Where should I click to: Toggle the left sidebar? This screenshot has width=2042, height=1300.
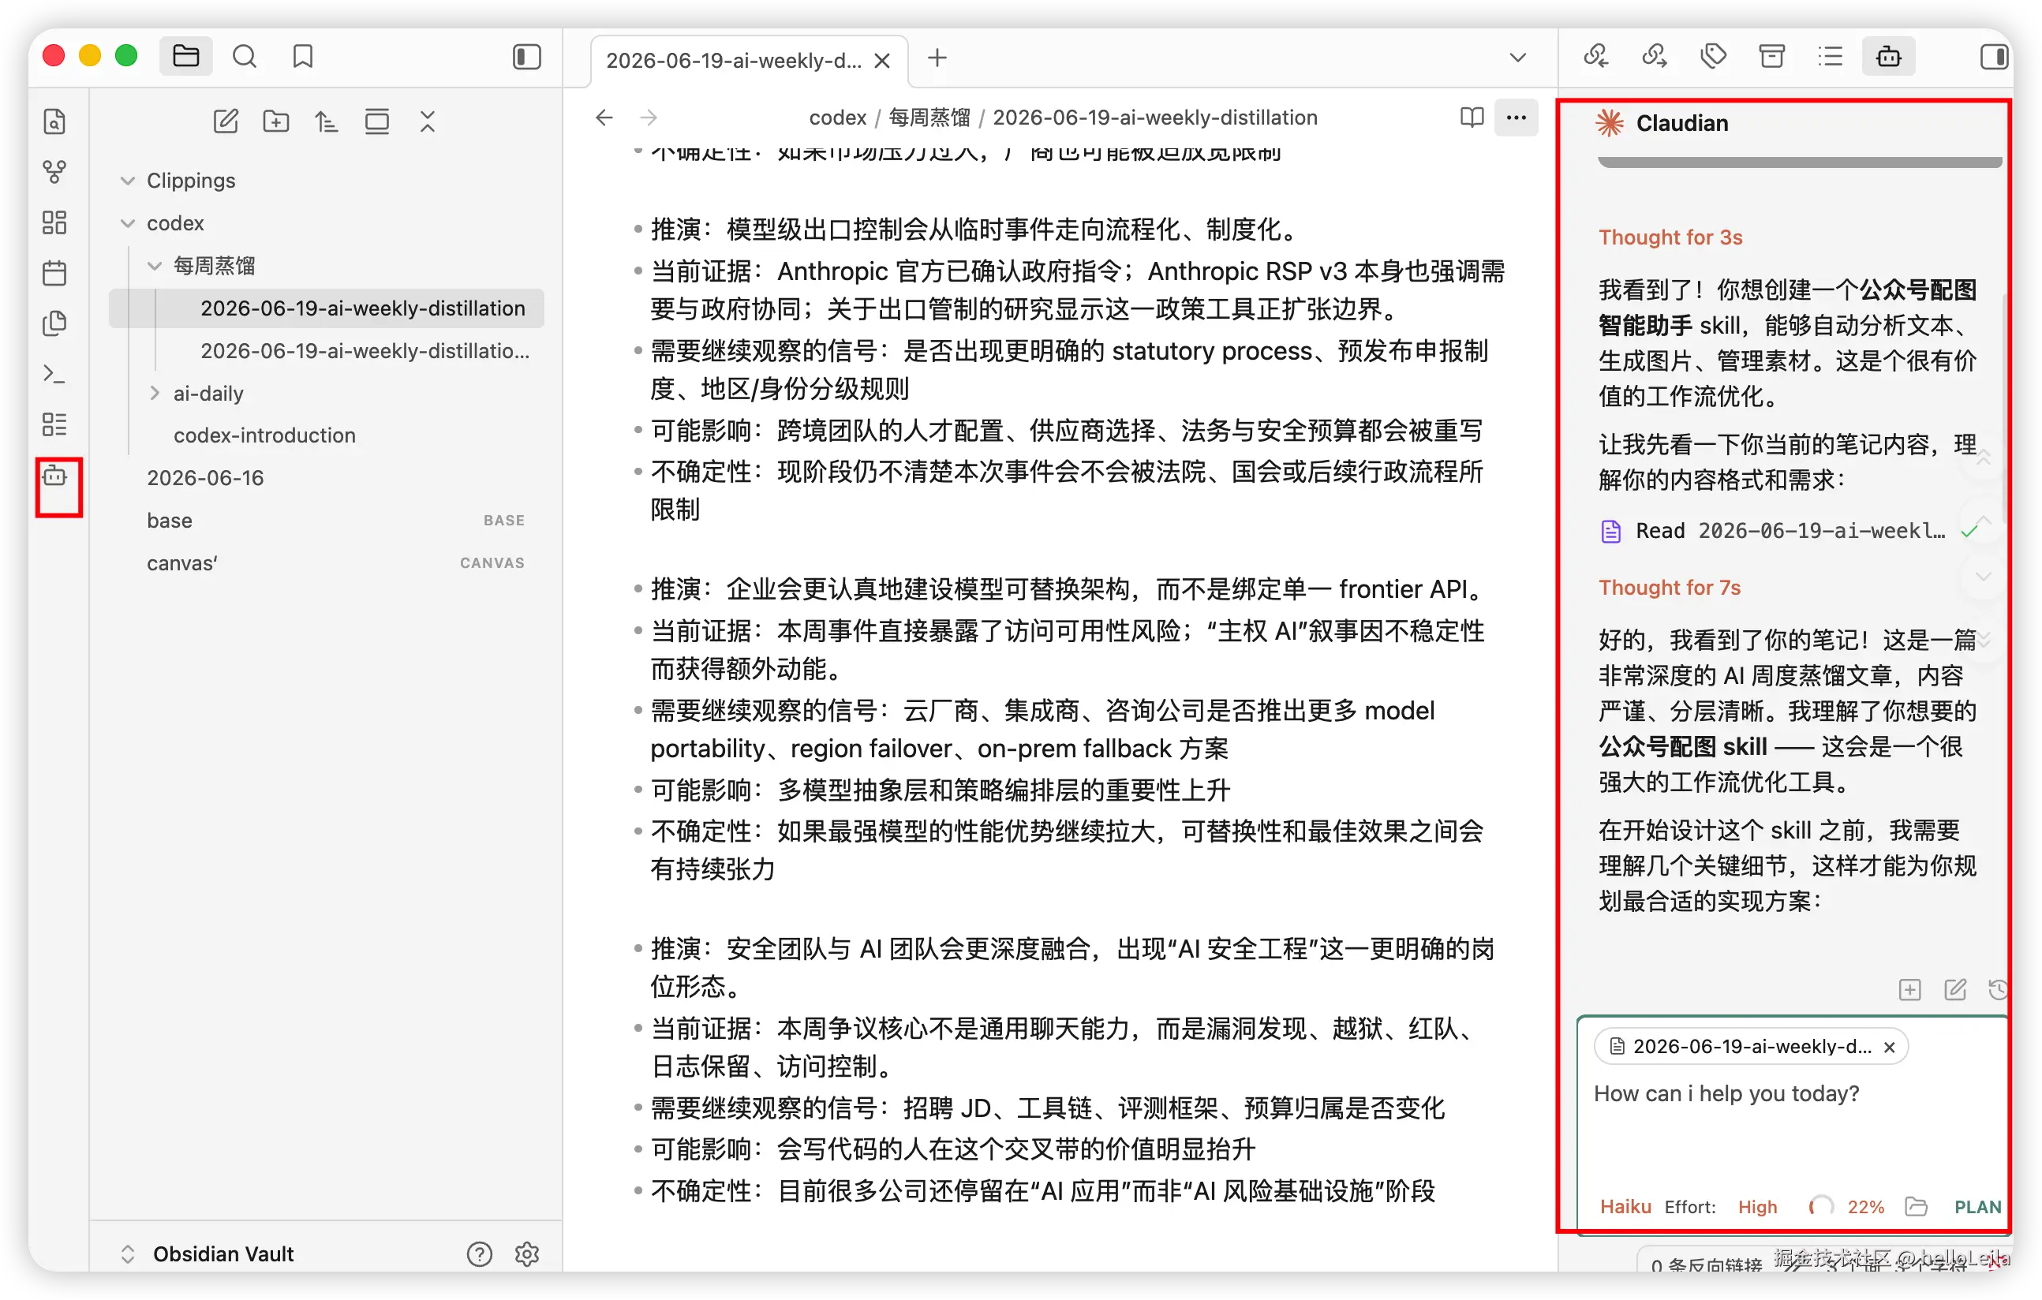click(526, 57)
